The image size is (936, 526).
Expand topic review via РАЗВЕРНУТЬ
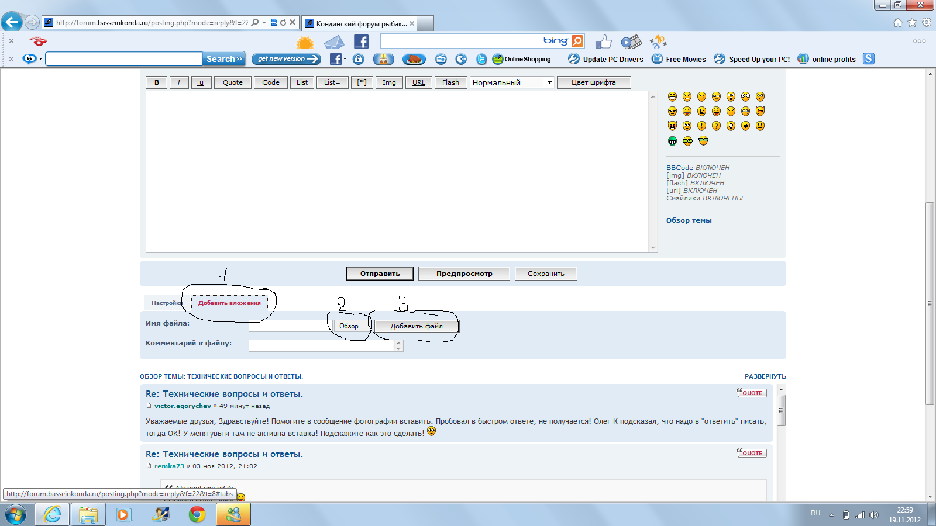point(765,376)
